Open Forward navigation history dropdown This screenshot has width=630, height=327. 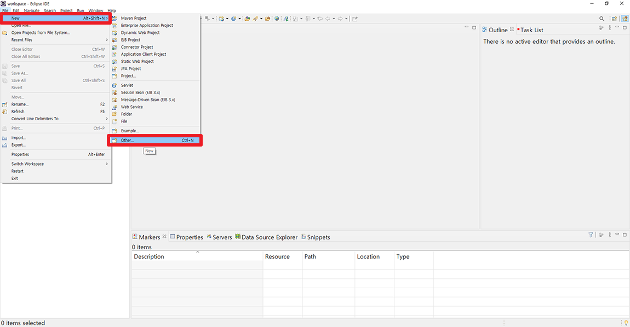(x=346, y=19)
